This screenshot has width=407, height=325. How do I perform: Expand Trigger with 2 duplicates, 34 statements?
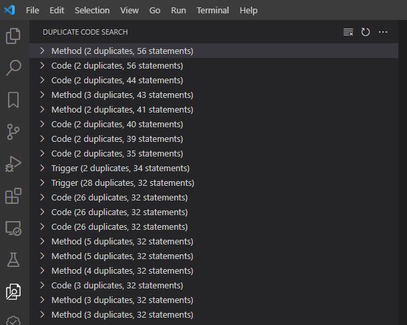click(214, 168)
